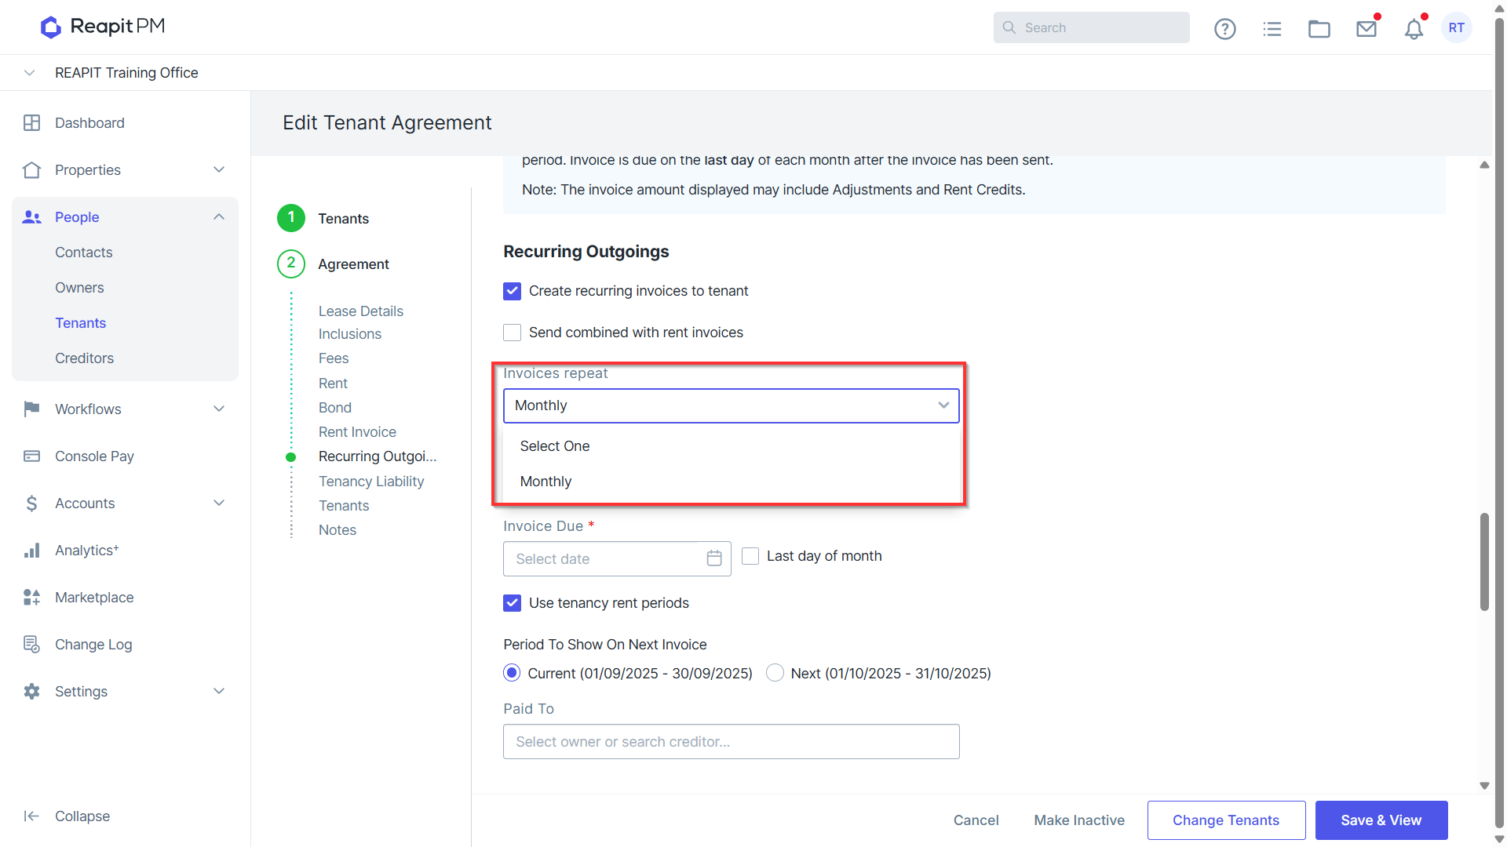
Task: Go to Tenancy Liability step
Action: (x=371, y=482)
